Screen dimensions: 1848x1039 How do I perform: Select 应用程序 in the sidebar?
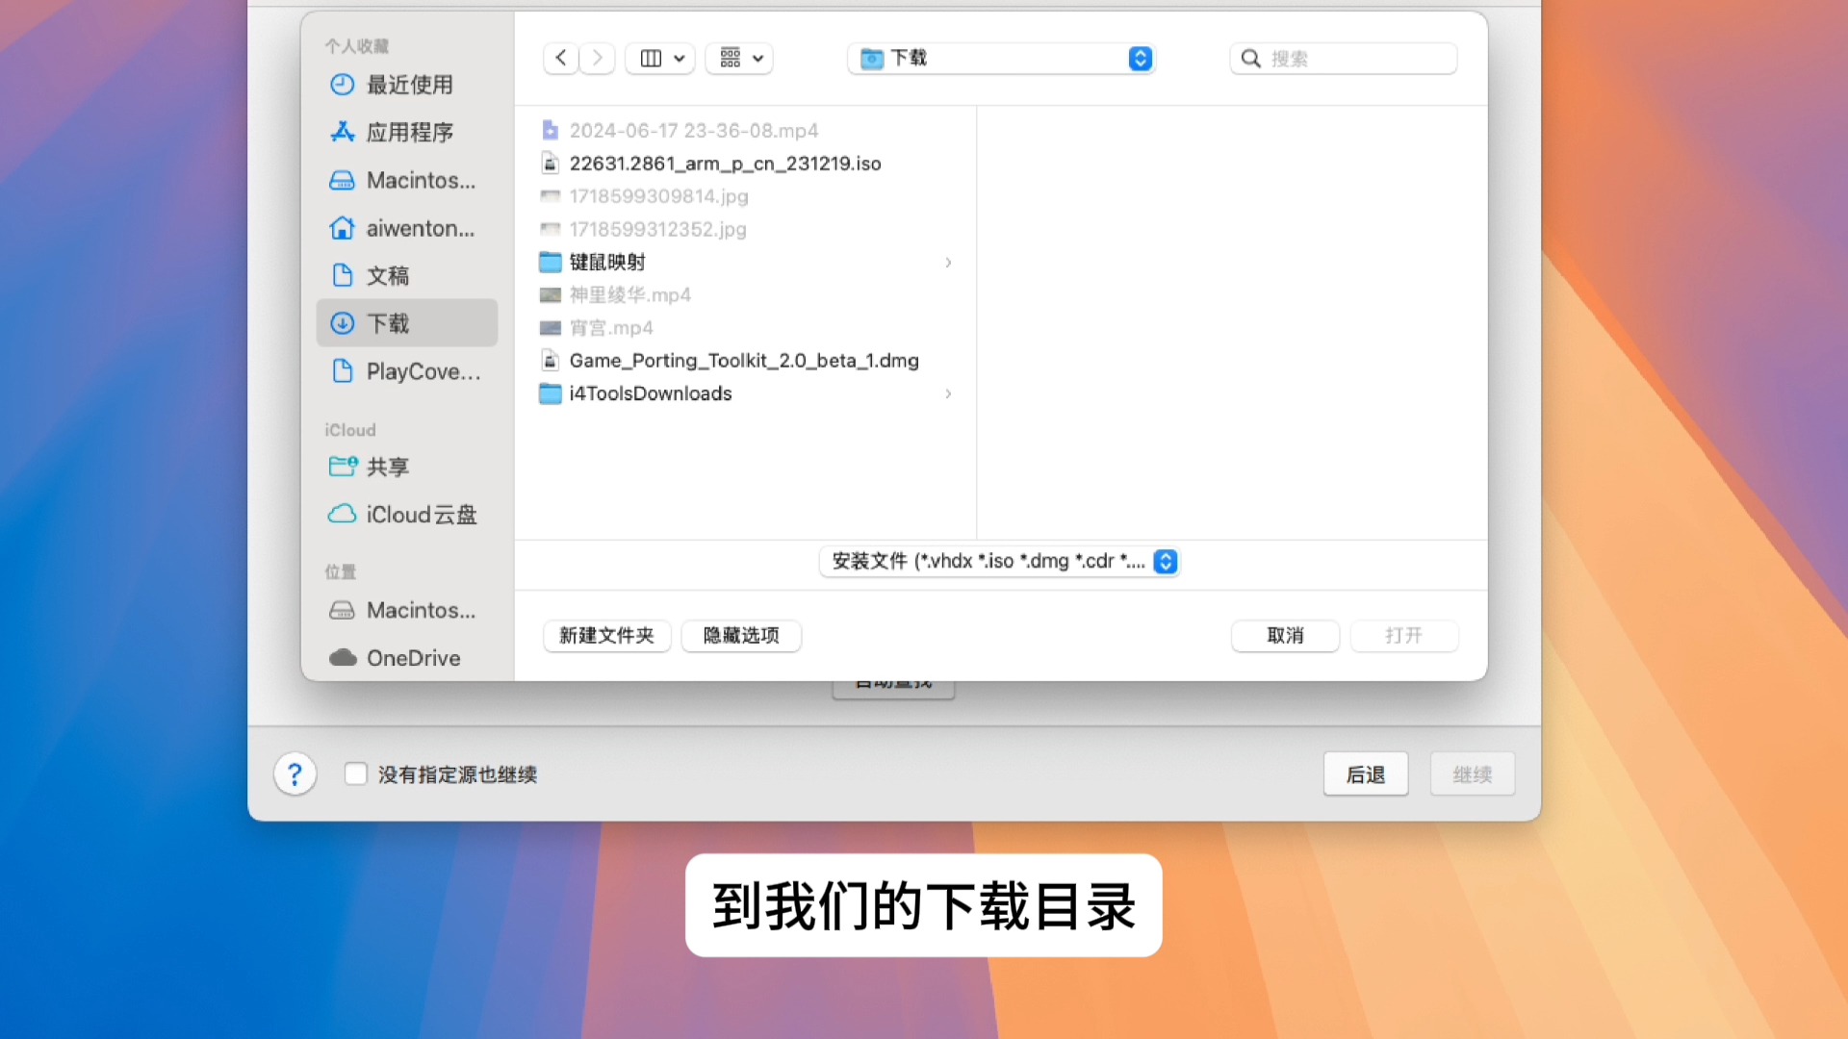click(x=407, y=132)
